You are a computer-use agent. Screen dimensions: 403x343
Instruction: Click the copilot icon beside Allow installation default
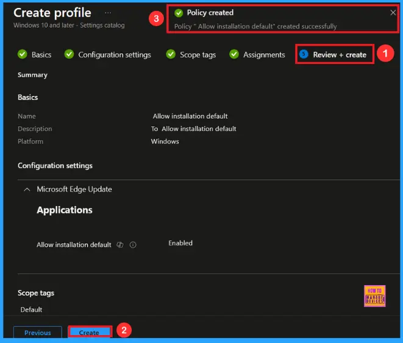pyautogui.click(x=120, y=245)
